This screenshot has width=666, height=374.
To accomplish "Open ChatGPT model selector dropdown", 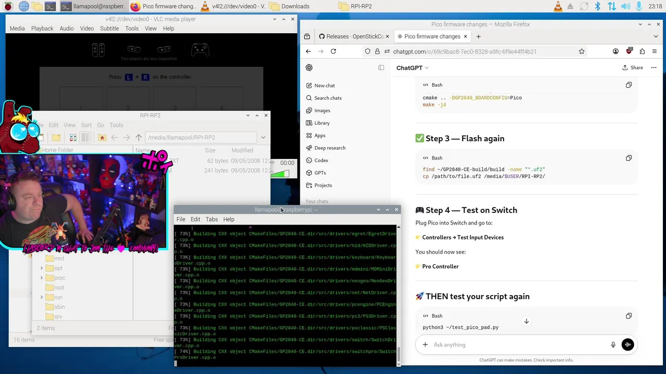I will coord(413,68).
